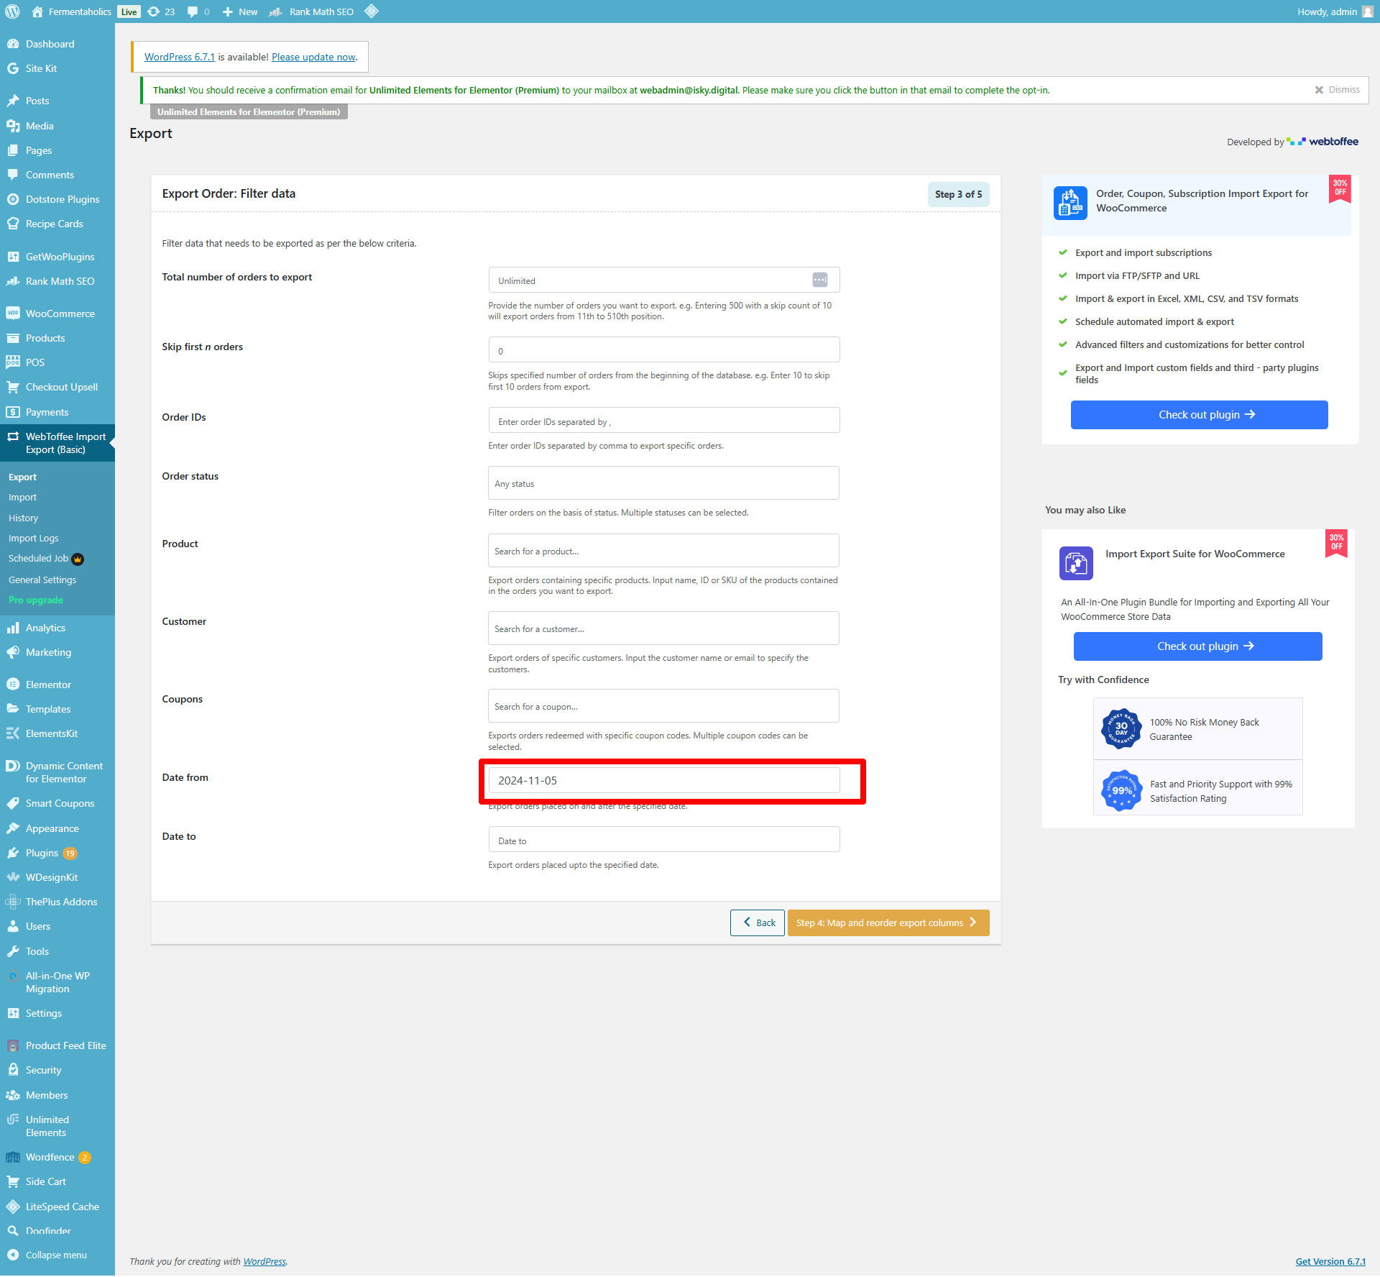Click the Import Export Suite plugin icon
This screenshot has width=1380, height=1277.
pos(1076,562)
